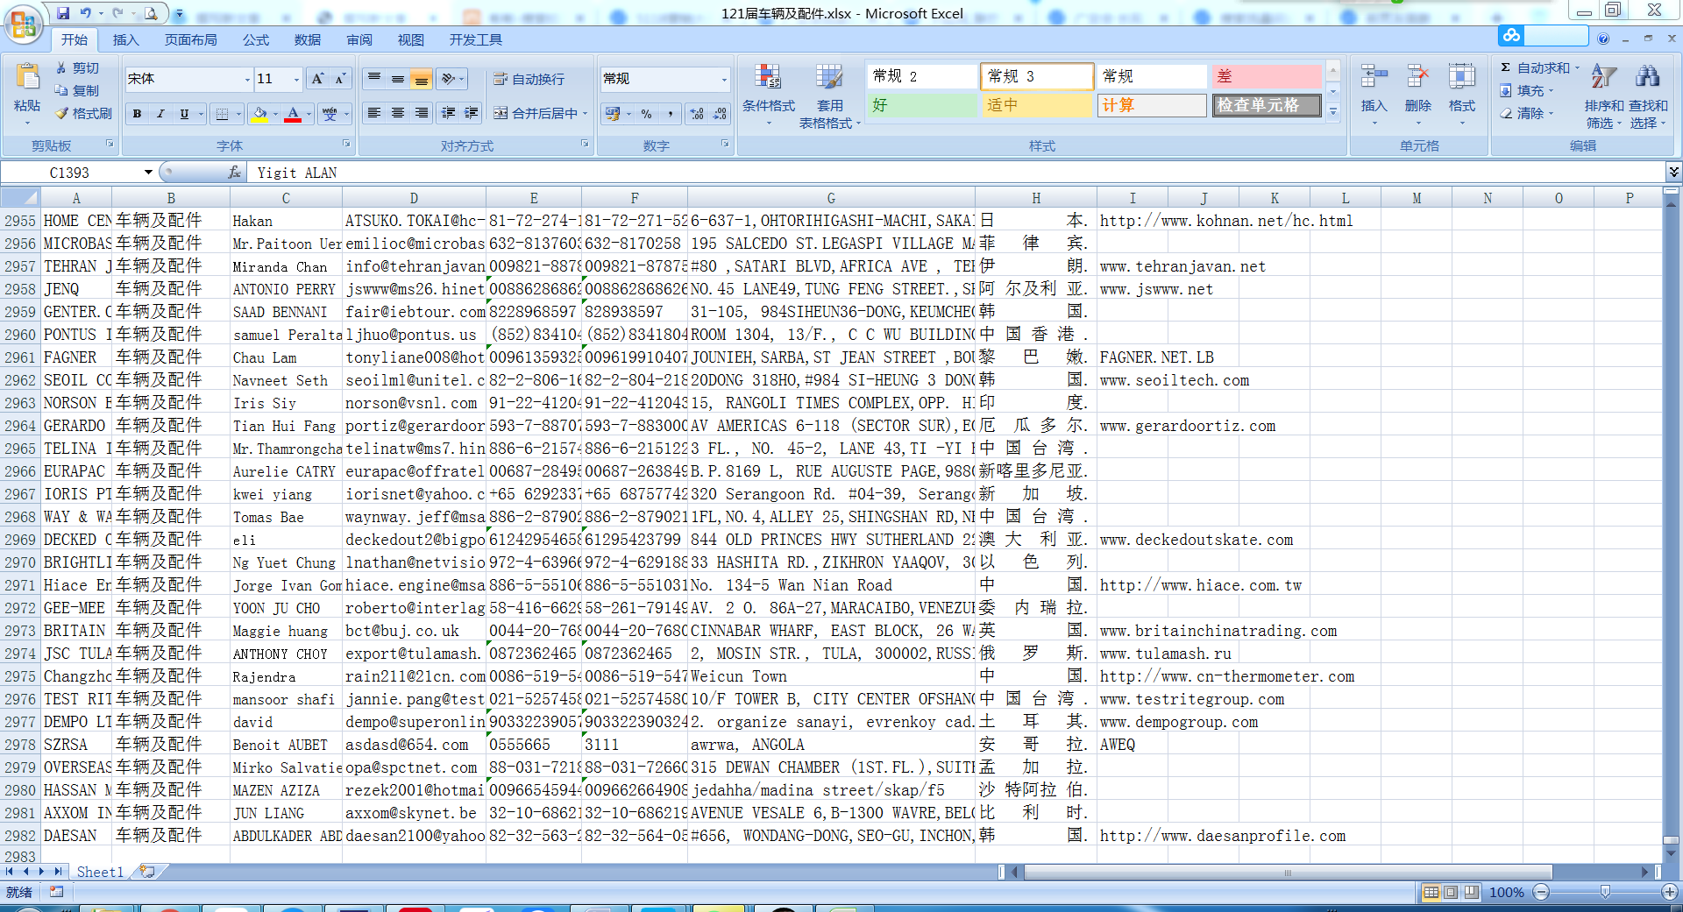This screenshot has width=1683, height=912.
Task: Click the Sheet1 worksheet tab
Action: [x=100, y=872]
